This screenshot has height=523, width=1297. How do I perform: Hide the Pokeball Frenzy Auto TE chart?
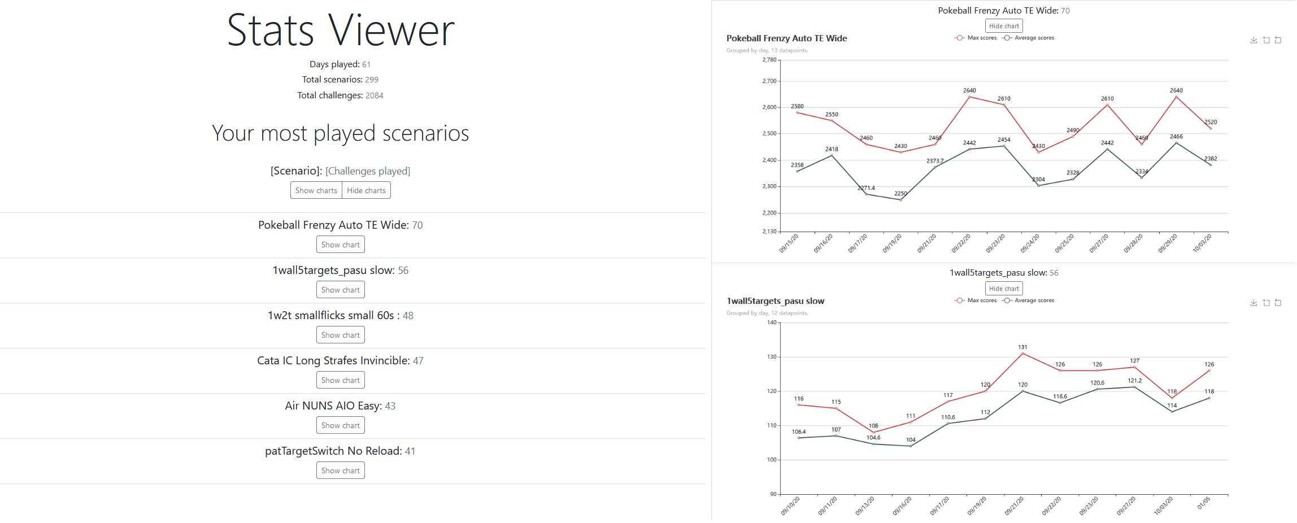[x=1004, y=25]
